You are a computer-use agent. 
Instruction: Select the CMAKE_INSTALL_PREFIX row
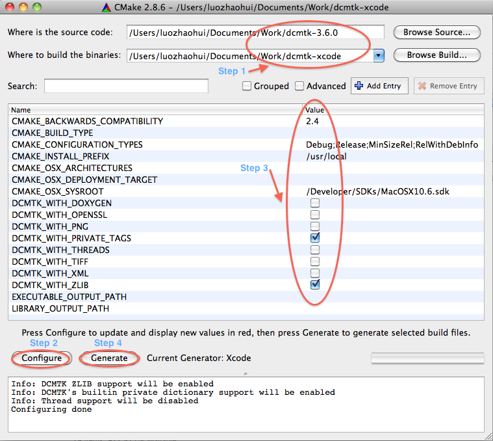[60, 156]
